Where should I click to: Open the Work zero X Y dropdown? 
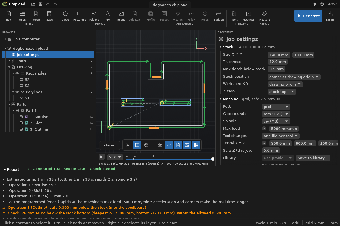click(285, 84)
